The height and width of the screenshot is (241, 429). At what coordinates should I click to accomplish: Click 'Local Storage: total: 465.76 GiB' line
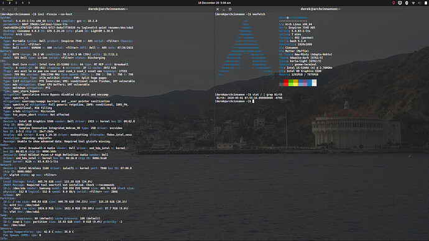point(48,182)
